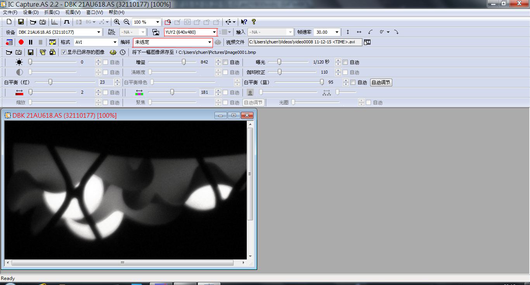Click the red record video button
This screenshot has width=530, height=285.
(x=21, y=42)
